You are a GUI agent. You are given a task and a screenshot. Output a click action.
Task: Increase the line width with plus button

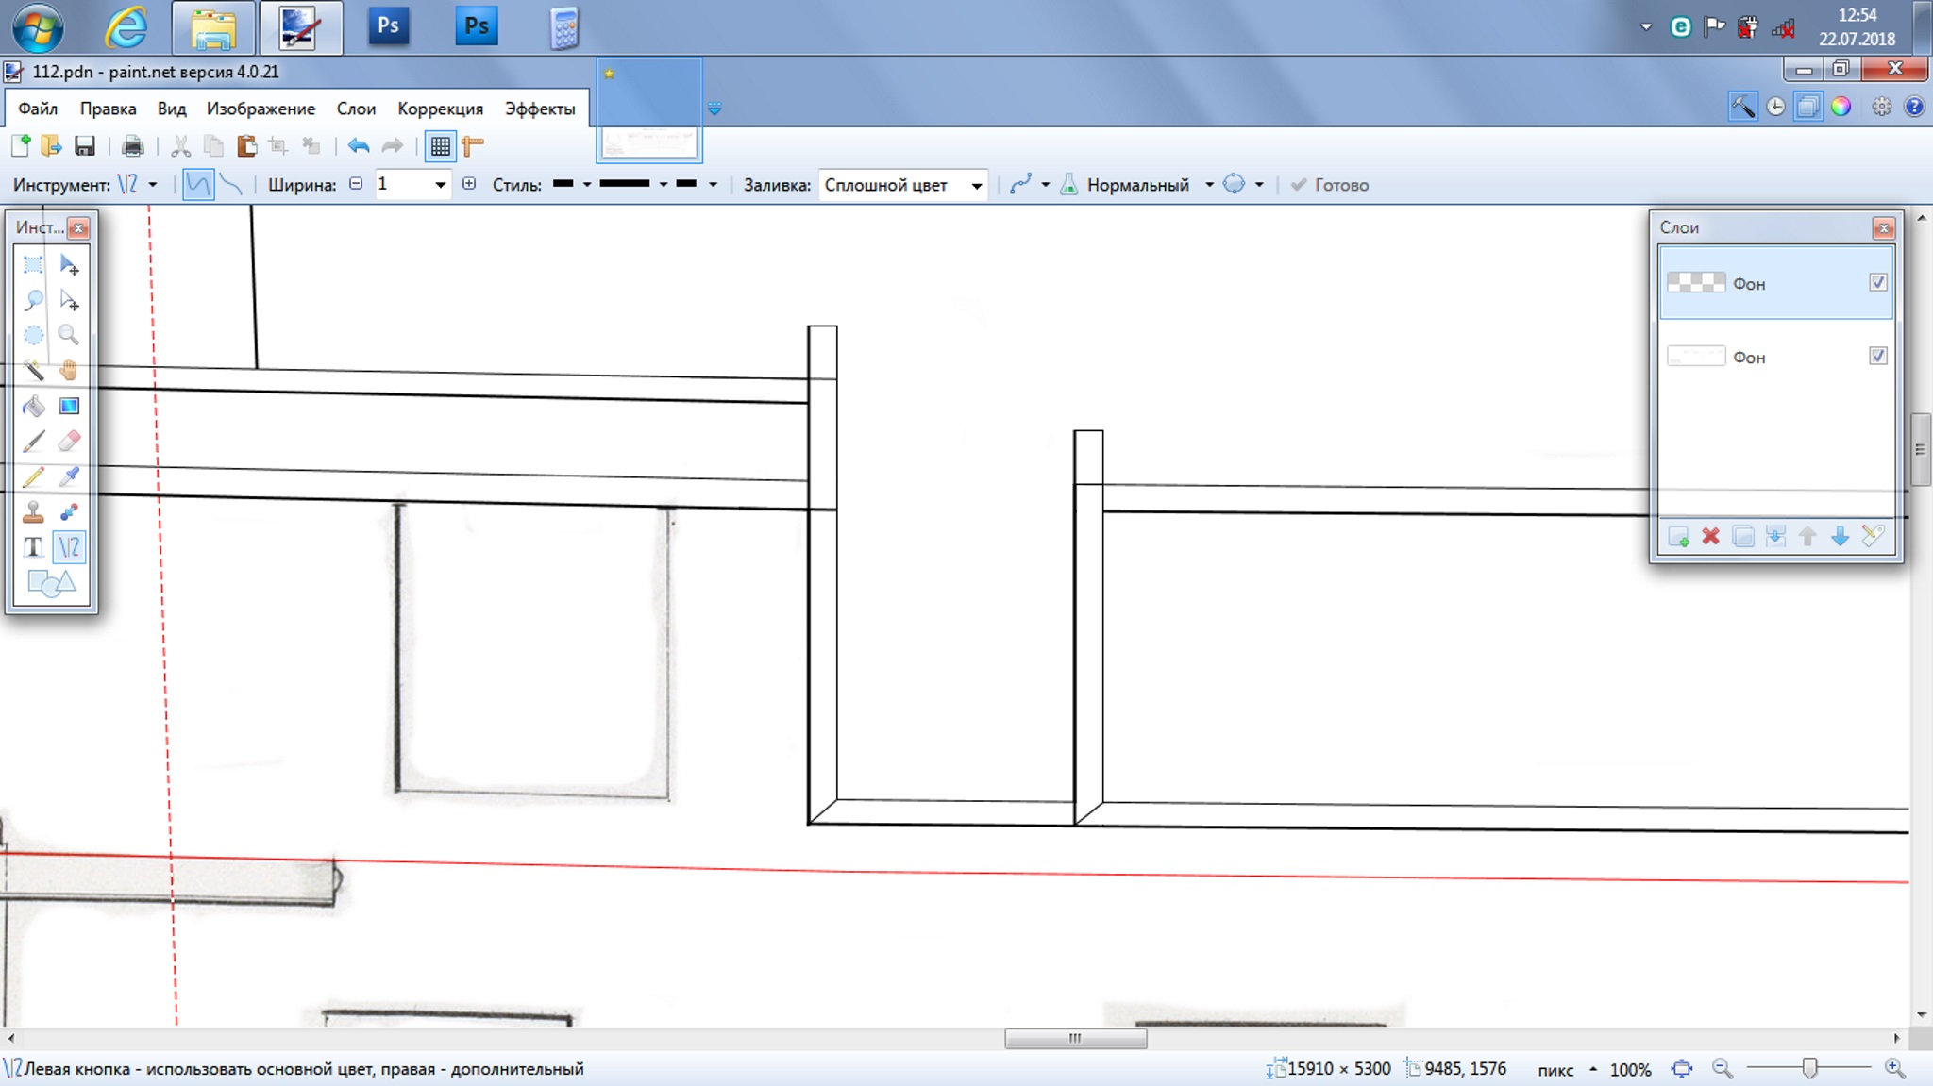coord(469,184)
